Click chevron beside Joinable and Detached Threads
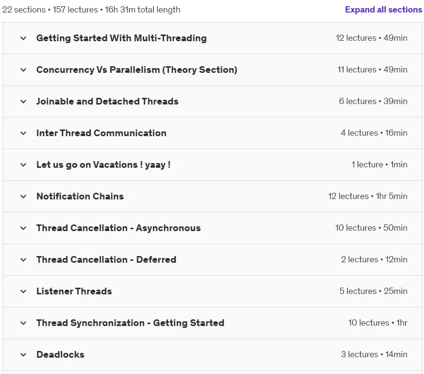 (23, 102)
